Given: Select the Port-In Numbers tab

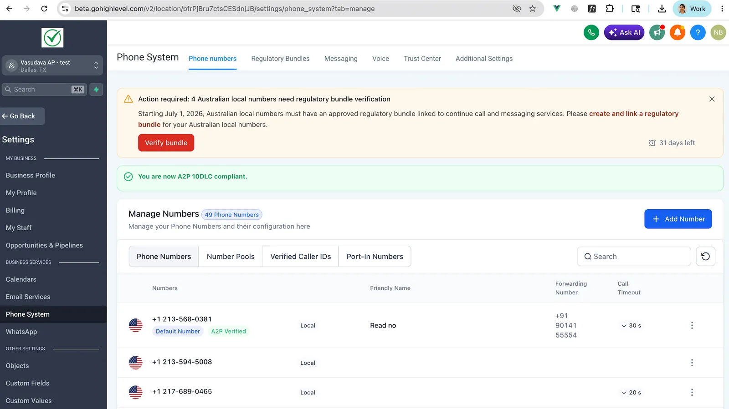Looking at the screenshot, I should click(375, 257).
